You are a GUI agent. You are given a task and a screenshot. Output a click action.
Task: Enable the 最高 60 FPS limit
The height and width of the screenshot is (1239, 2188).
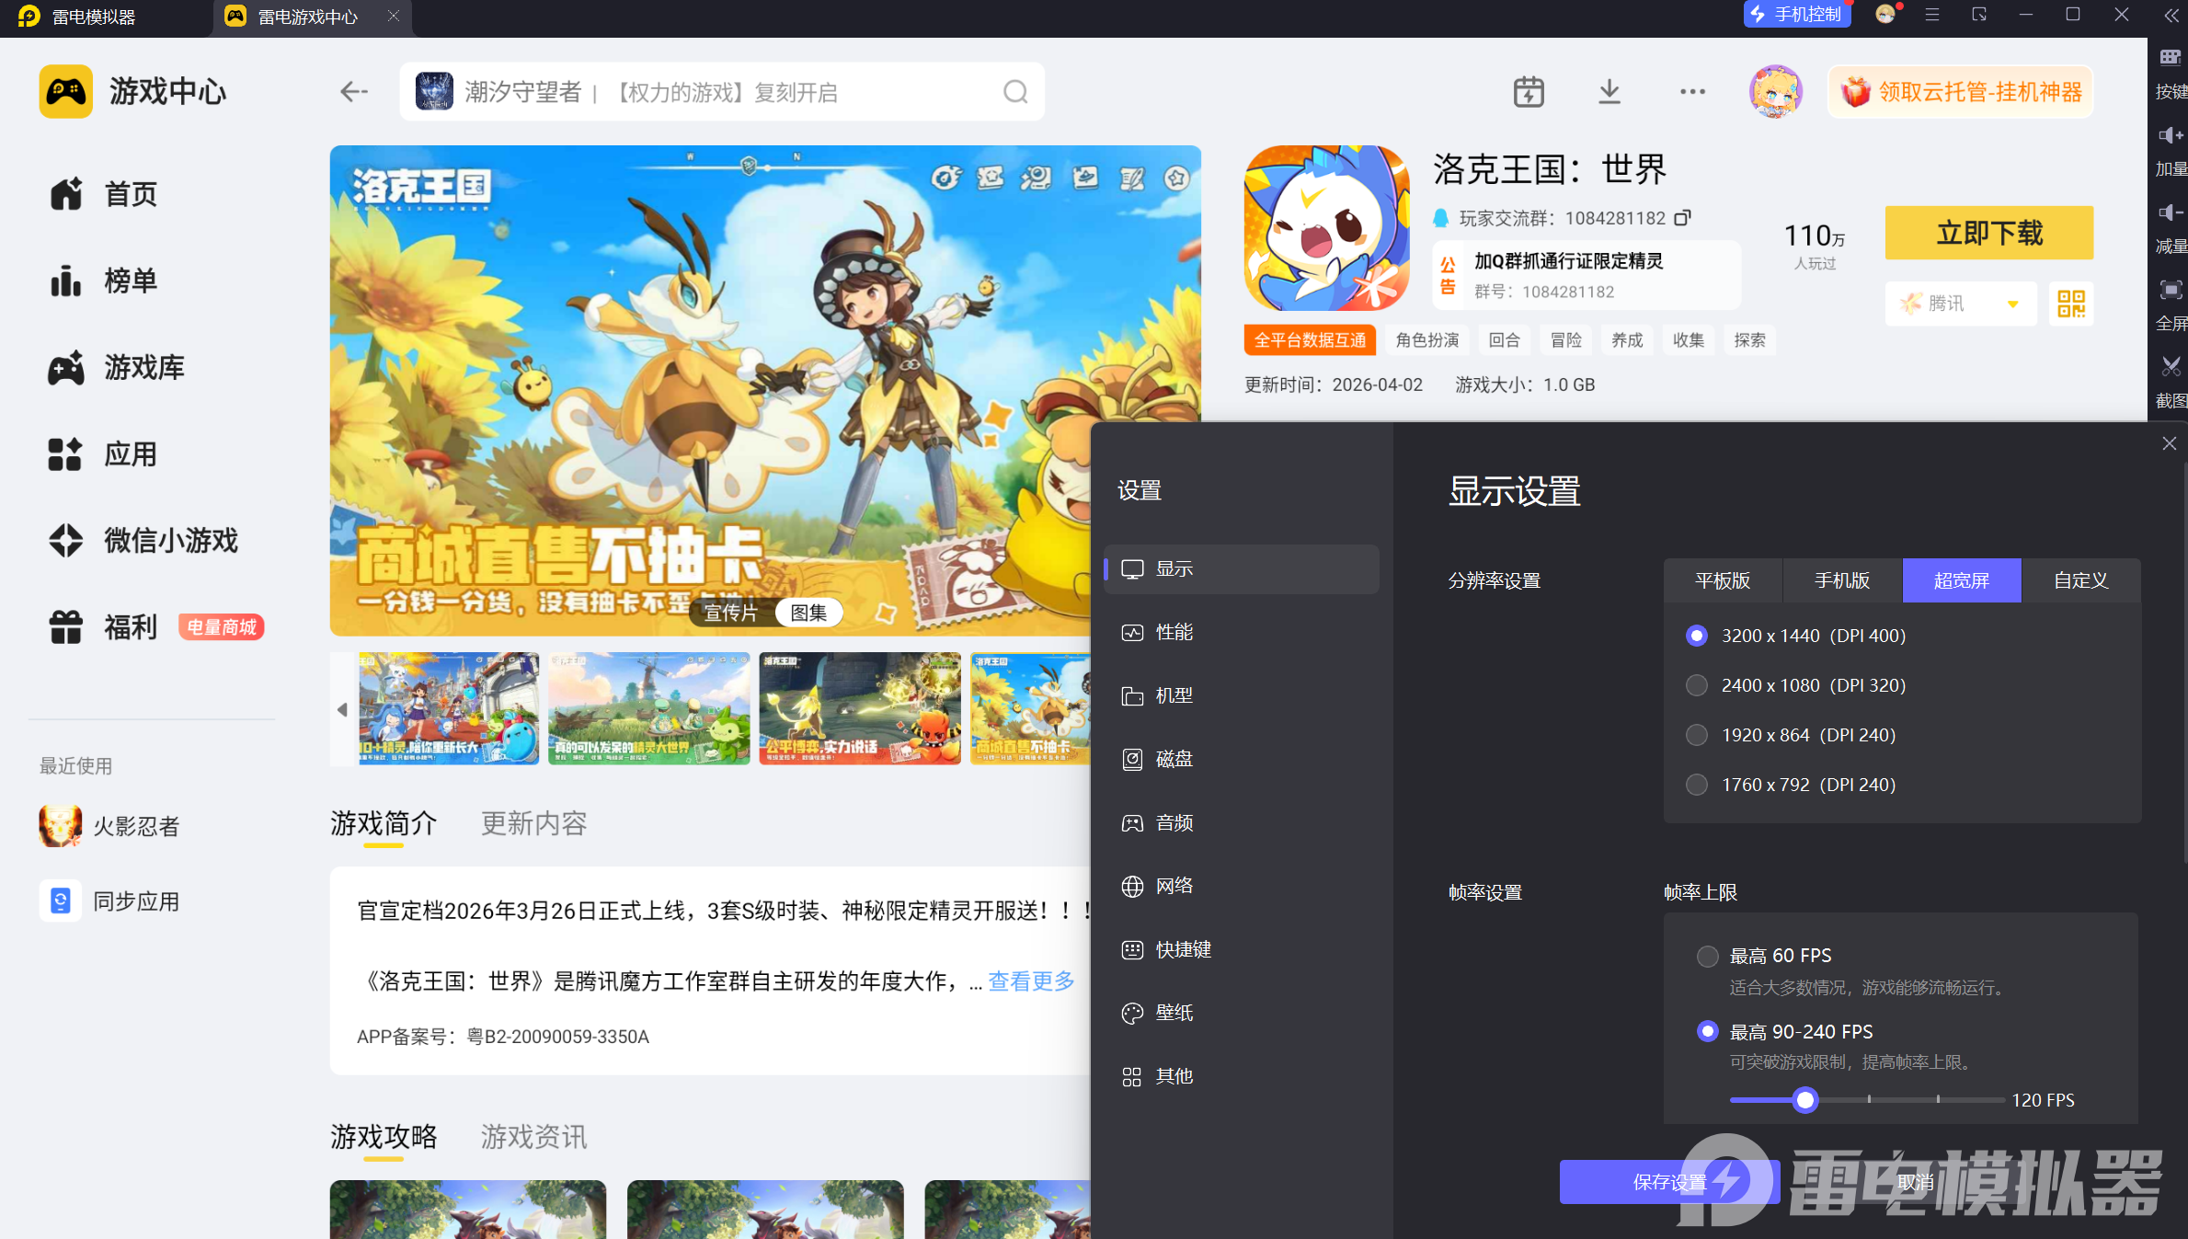(1708, 956)
